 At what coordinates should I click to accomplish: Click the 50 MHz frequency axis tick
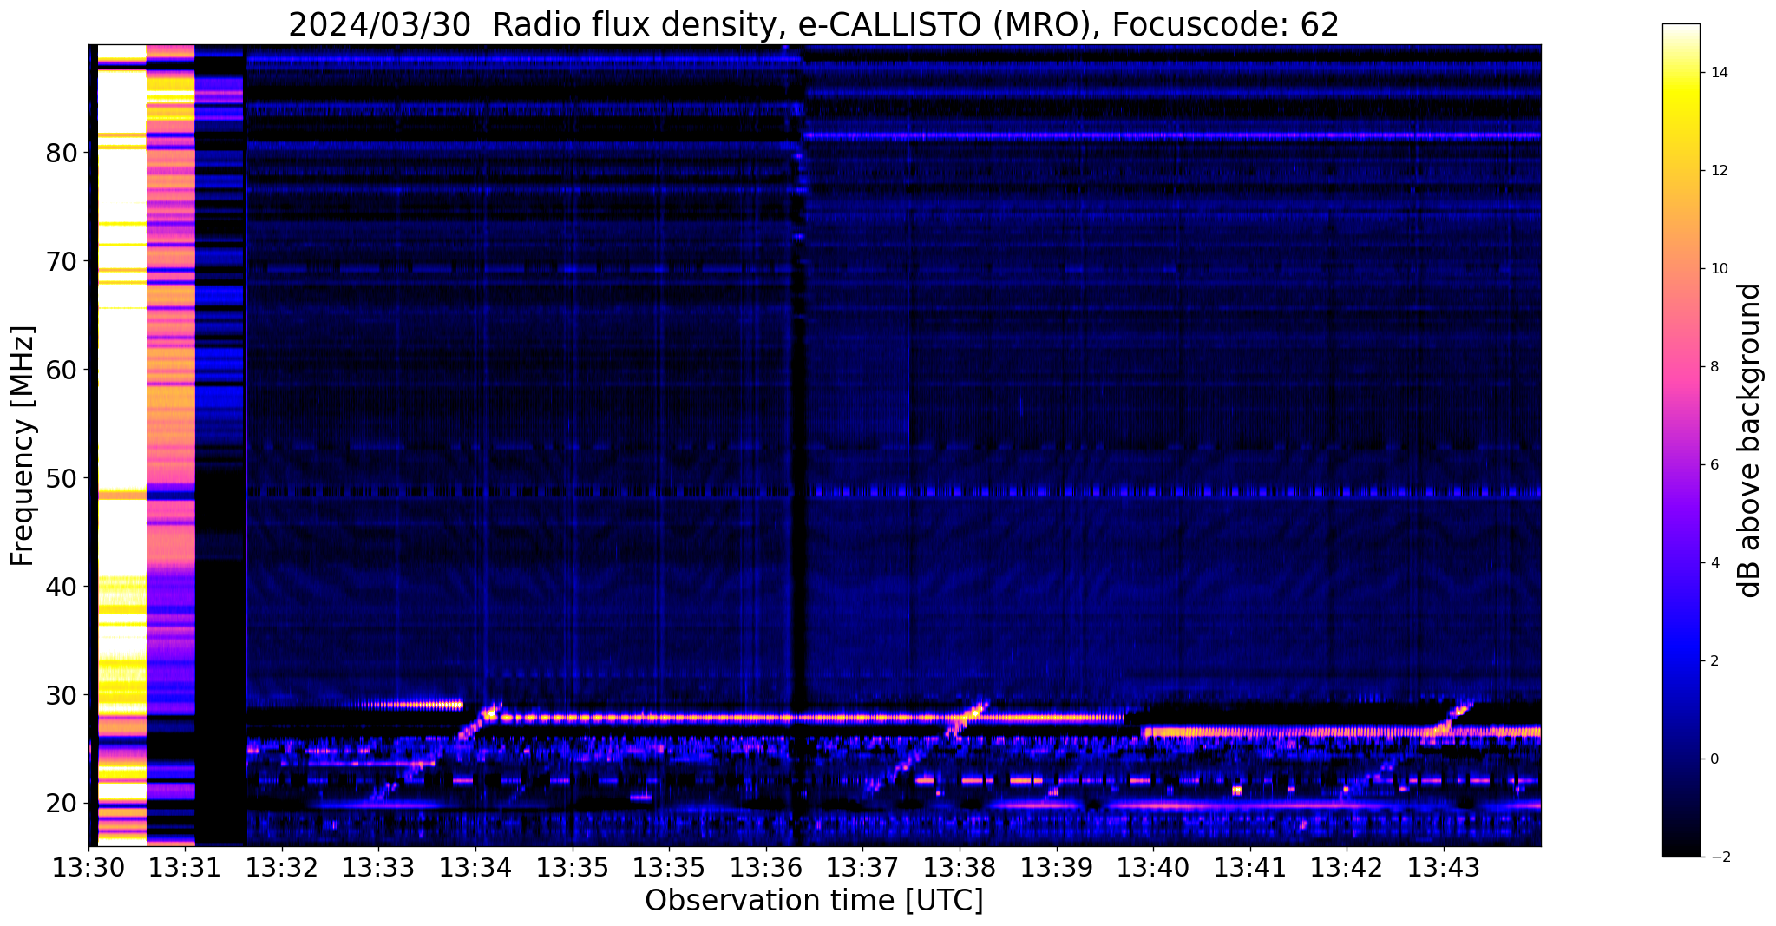click(61, 478)
